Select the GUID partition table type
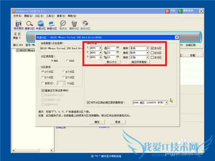215x161 pixels. coord(67,61)
